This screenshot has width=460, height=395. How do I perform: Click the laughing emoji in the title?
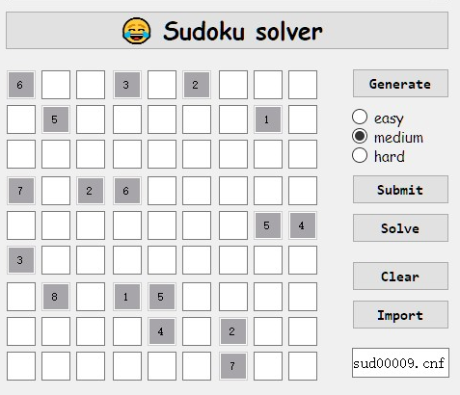[137, 31]
